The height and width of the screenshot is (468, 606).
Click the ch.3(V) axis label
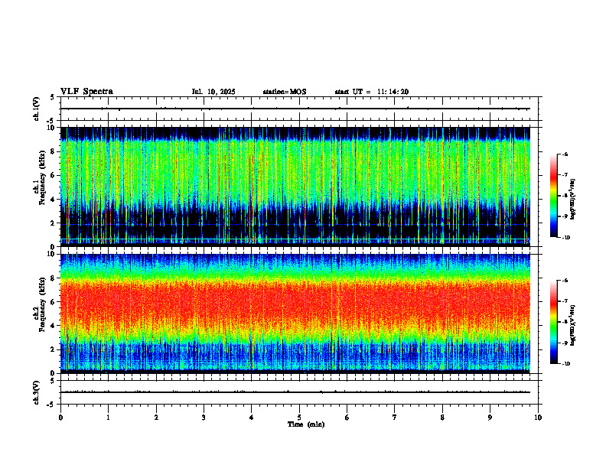click(x=36, y=392)
